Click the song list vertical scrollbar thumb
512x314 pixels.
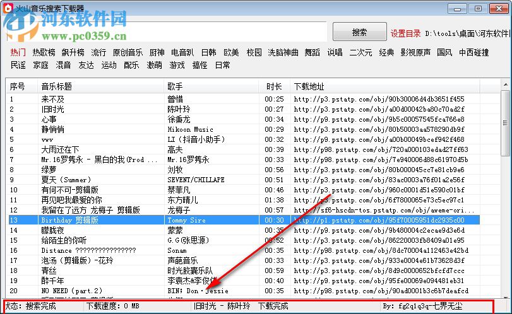(x=505, y=124)
